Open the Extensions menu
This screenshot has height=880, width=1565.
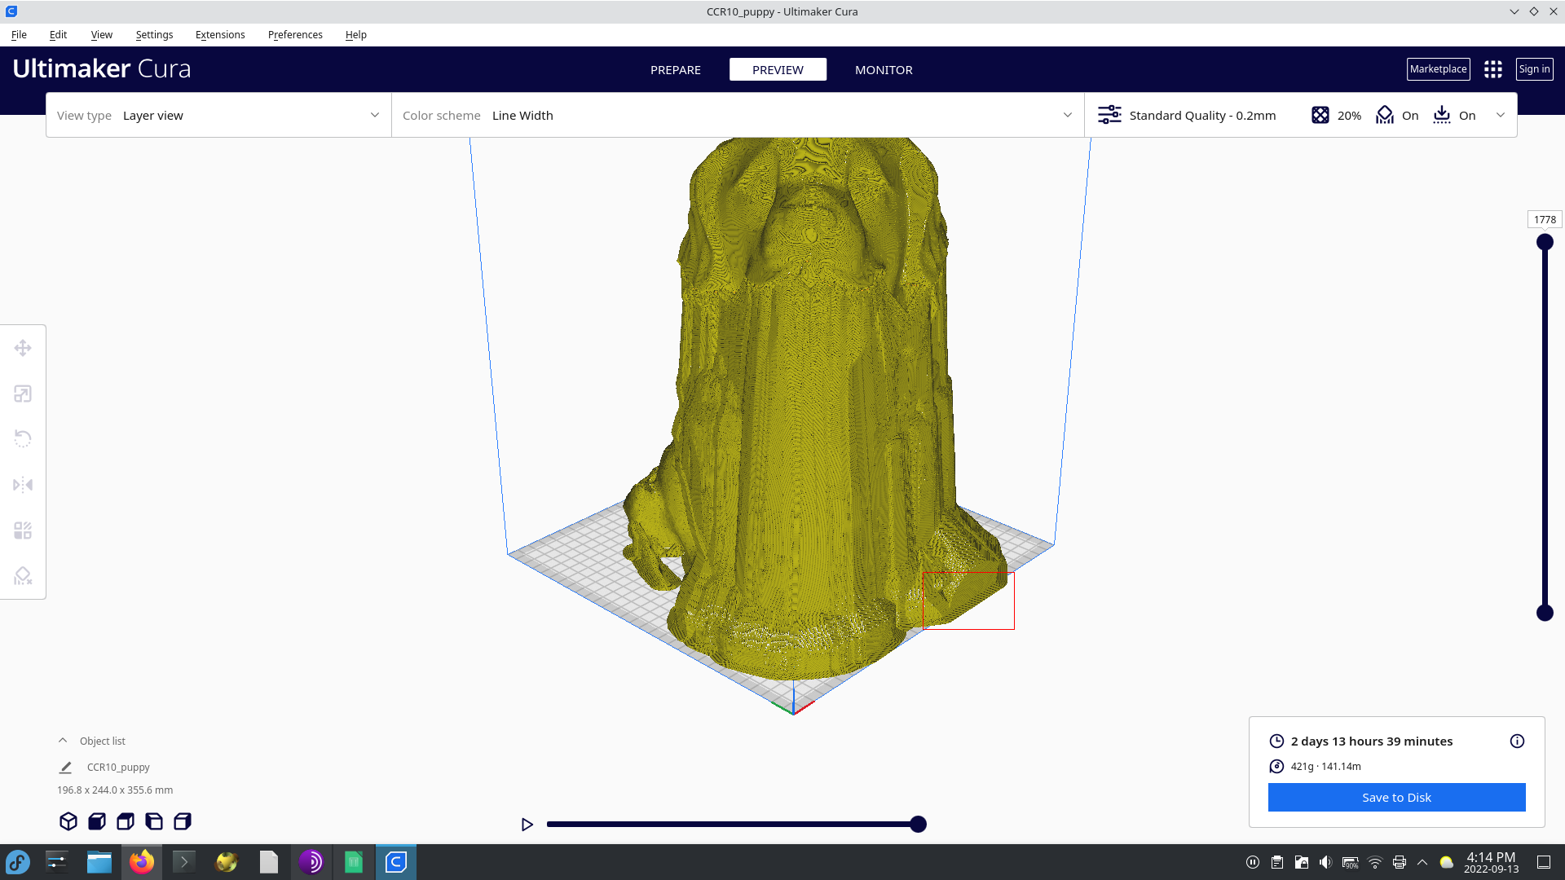tap(220, 34)
